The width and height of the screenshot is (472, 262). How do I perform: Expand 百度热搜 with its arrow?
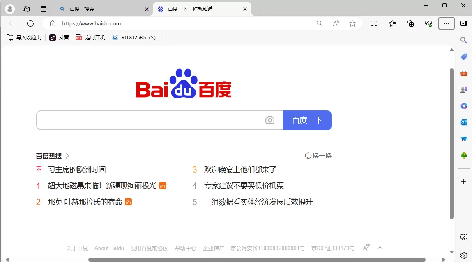(x=67, y=155)
